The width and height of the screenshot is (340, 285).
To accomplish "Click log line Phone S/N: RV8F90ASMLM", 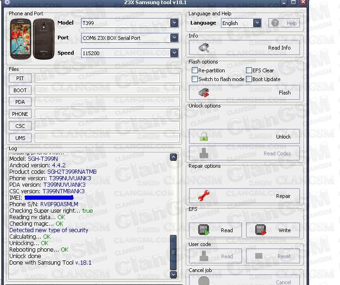I will pyautogui.click(x=44, y=204).
